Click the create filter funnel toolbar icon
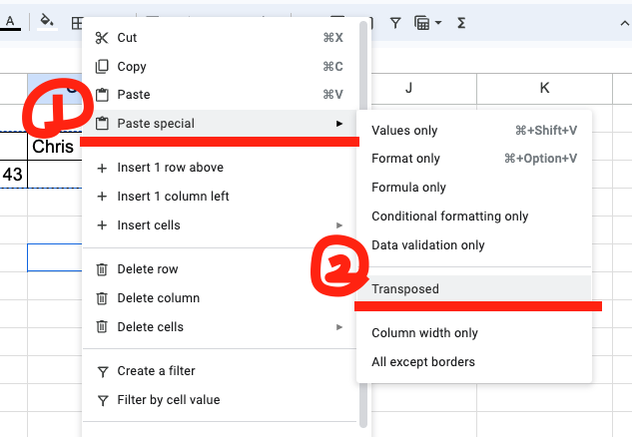Image resolution: width=632 pixels, height=437 pixels. [395, 23]
